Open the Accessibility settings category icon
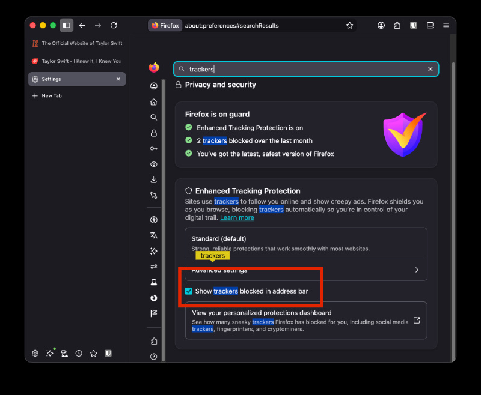The width and height of the screenshot is (481, 395). coord(154,220)
